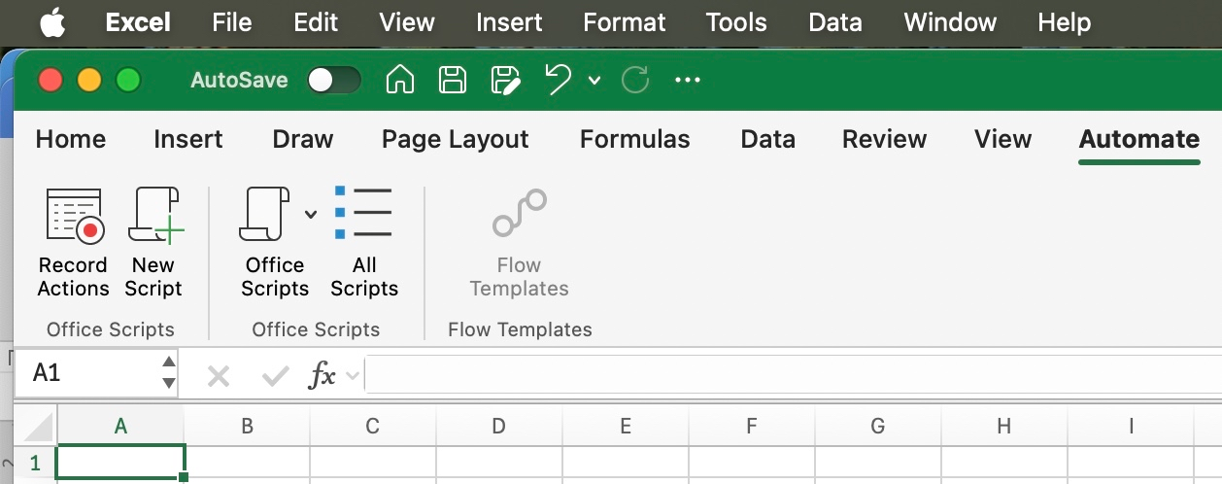This screenshot has height=484, width=1222.
Task: Select column H header
Action: coord(1004,426)
